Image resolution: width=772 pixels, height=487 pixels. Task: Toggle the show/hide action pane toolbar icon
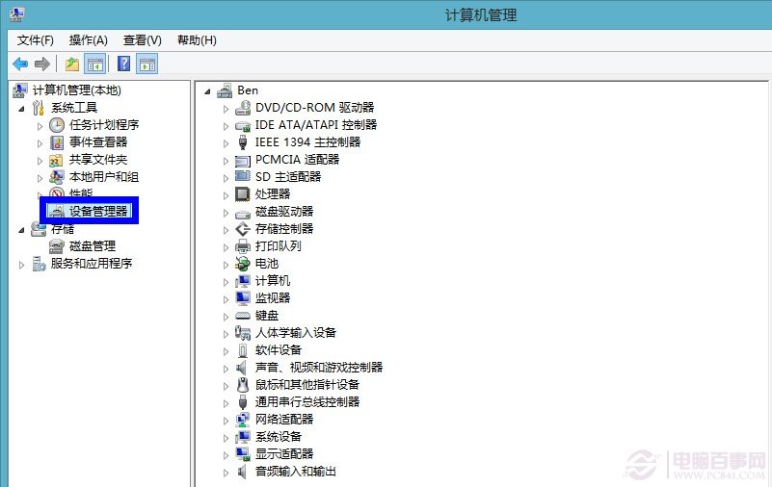146,64
